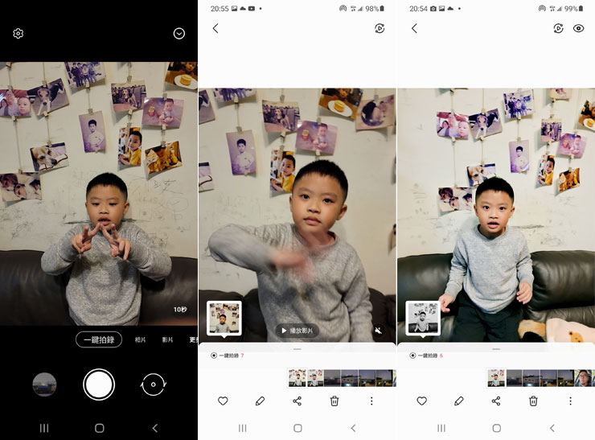Switch to 相片 photo mode

point(141,340)
